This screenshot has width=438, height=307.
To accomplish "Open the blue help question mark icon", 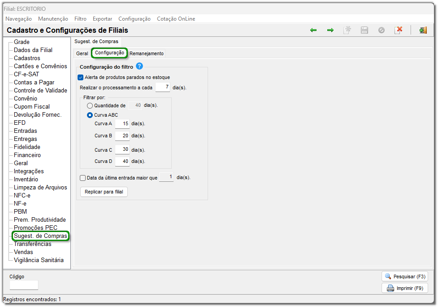I will click(139, 66).
